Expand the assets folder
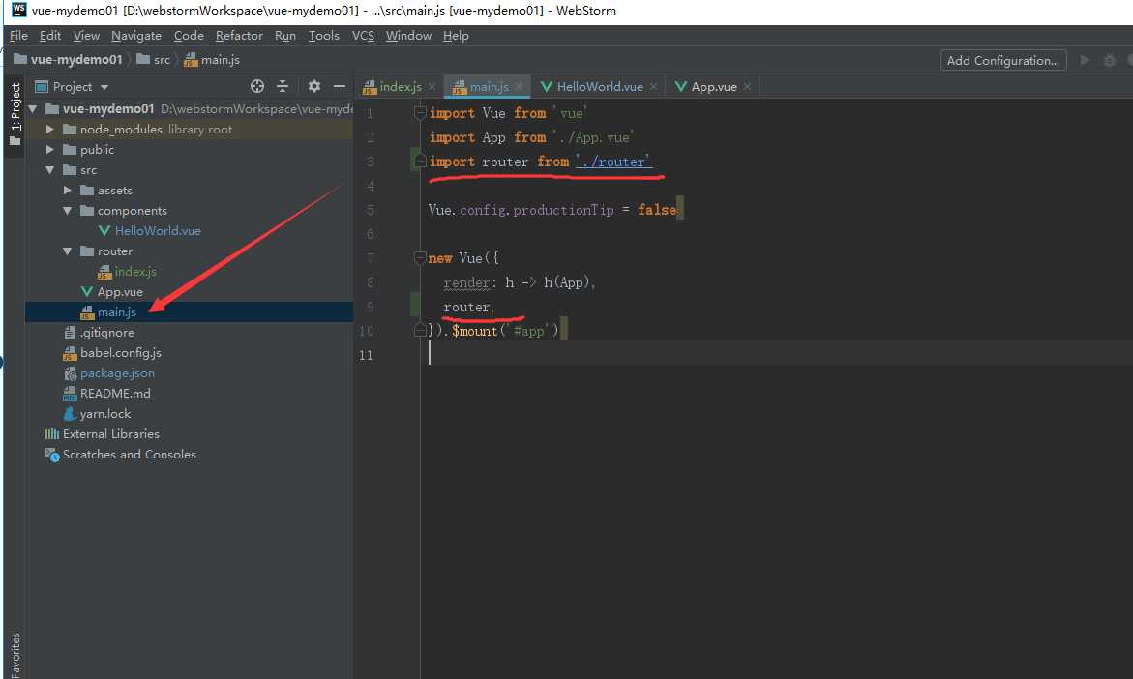 click(x=67, y=190)
